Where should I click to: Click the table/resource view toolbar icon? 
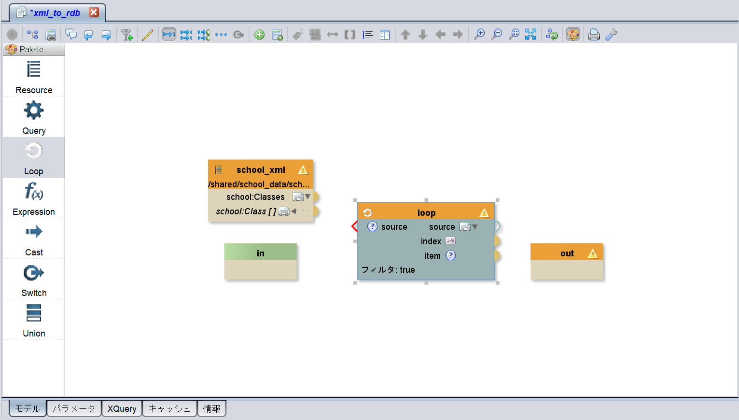pos(51,35)
